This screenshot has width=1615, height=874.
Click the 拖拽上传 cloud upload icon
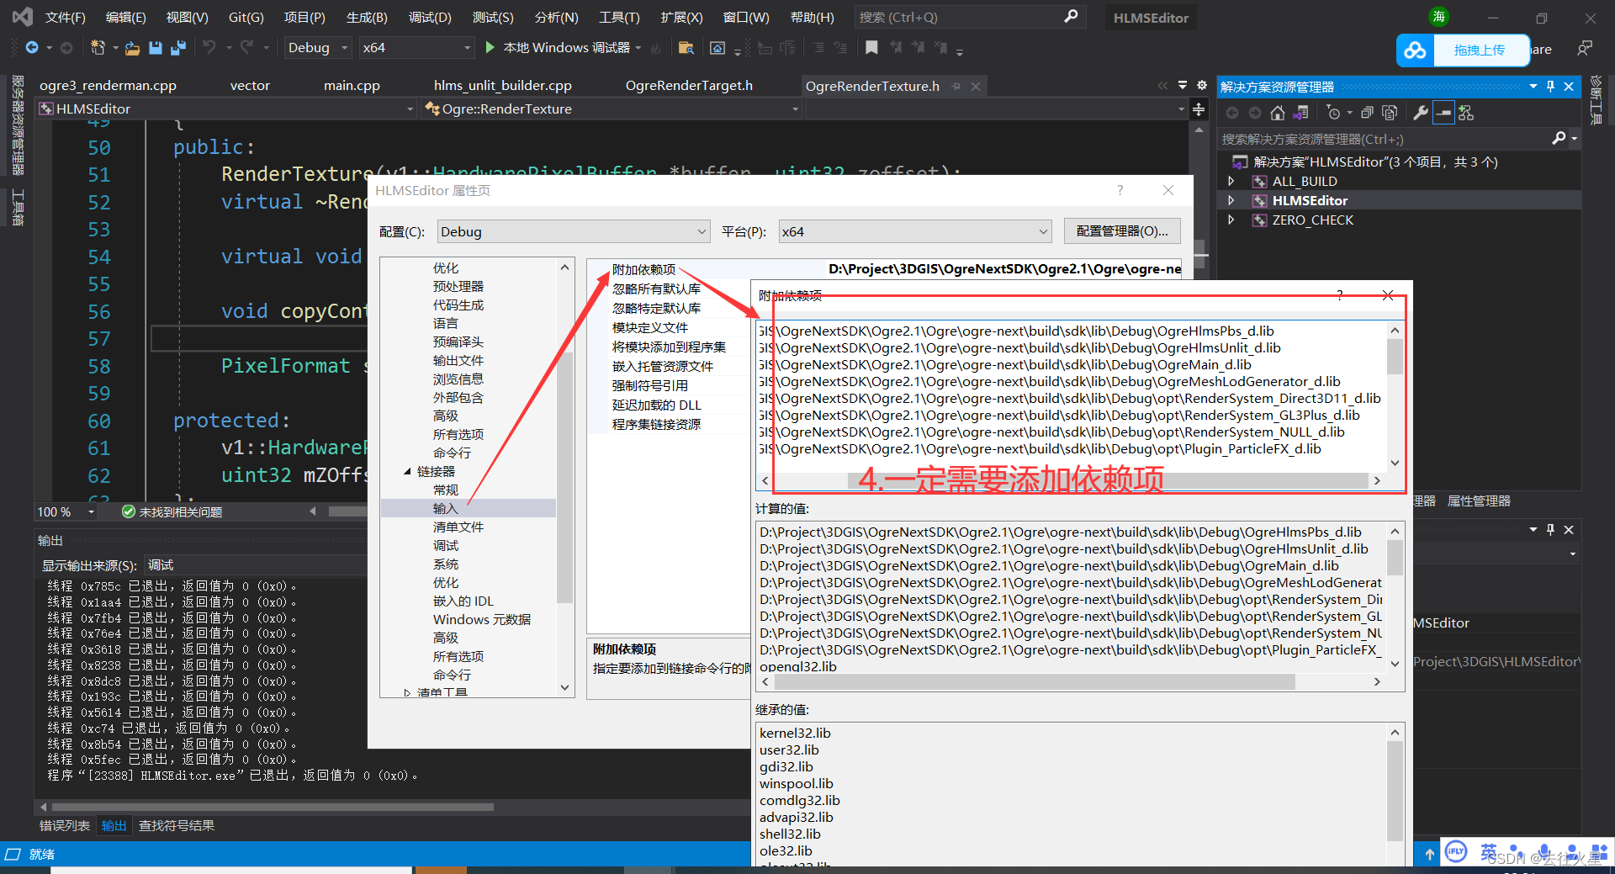1415,50
